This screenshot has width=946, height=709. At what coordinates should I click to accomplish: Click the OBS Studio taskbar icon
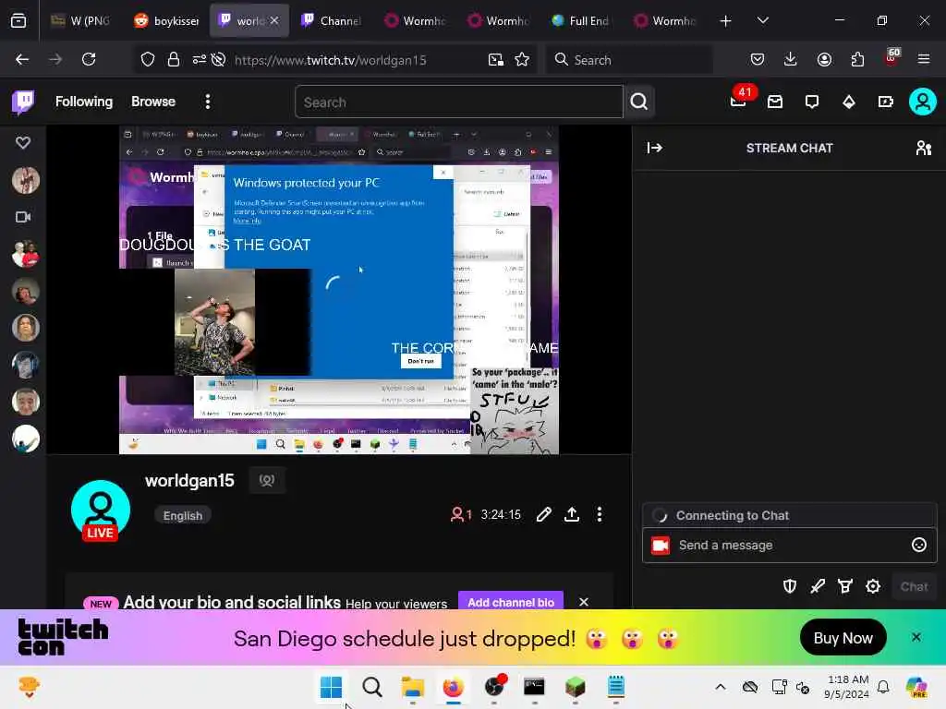point(494,687)
